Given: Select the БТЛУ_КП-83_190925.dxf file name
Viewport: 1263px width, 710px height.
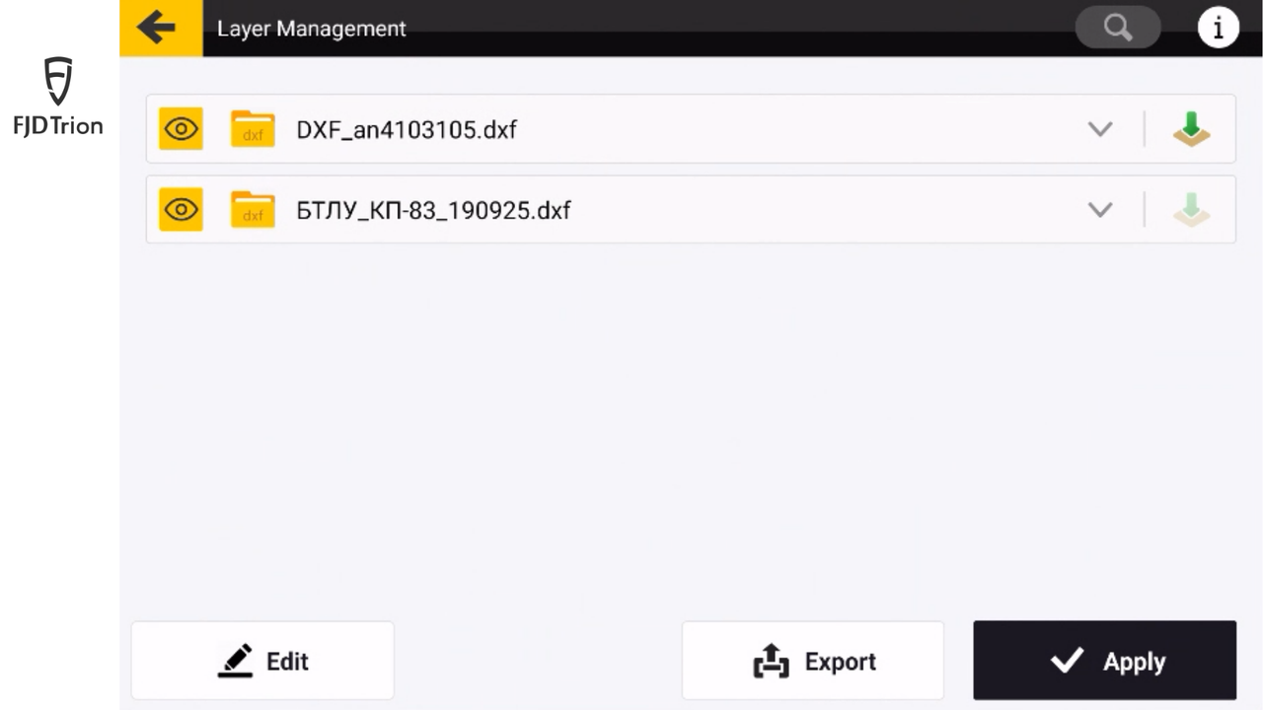Looking at the screenshot, I should pyautogui.click(x=433, y=210).
